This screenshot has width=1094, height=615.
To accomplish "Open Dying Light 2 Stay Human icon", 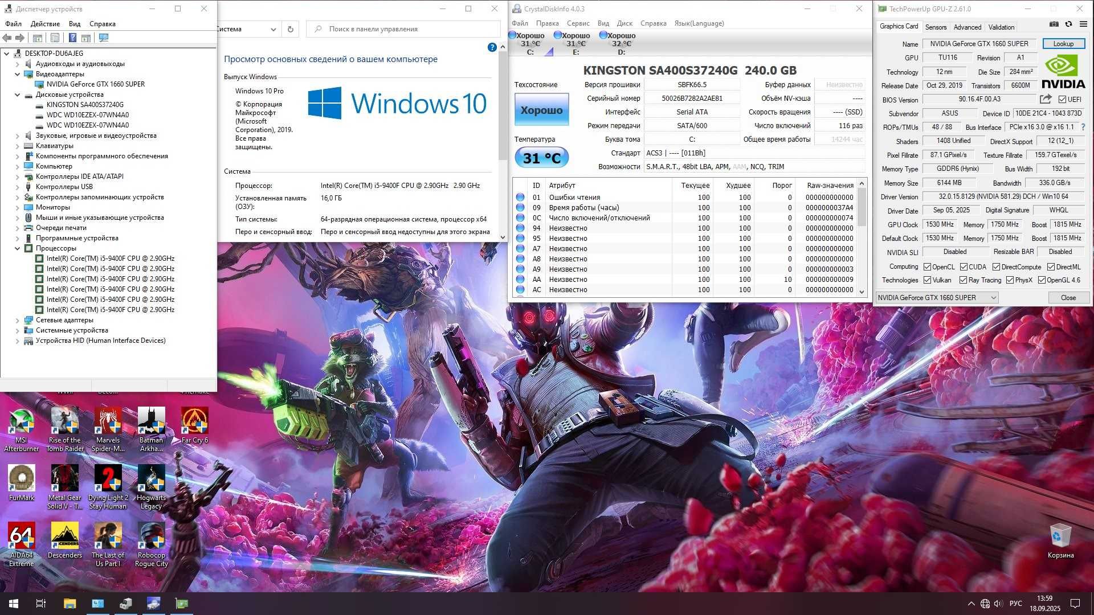I will click(108, 487).
